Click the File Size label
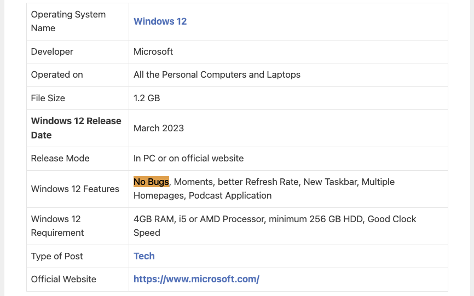This screenshot has height=296, width=474. pos(48,98)
